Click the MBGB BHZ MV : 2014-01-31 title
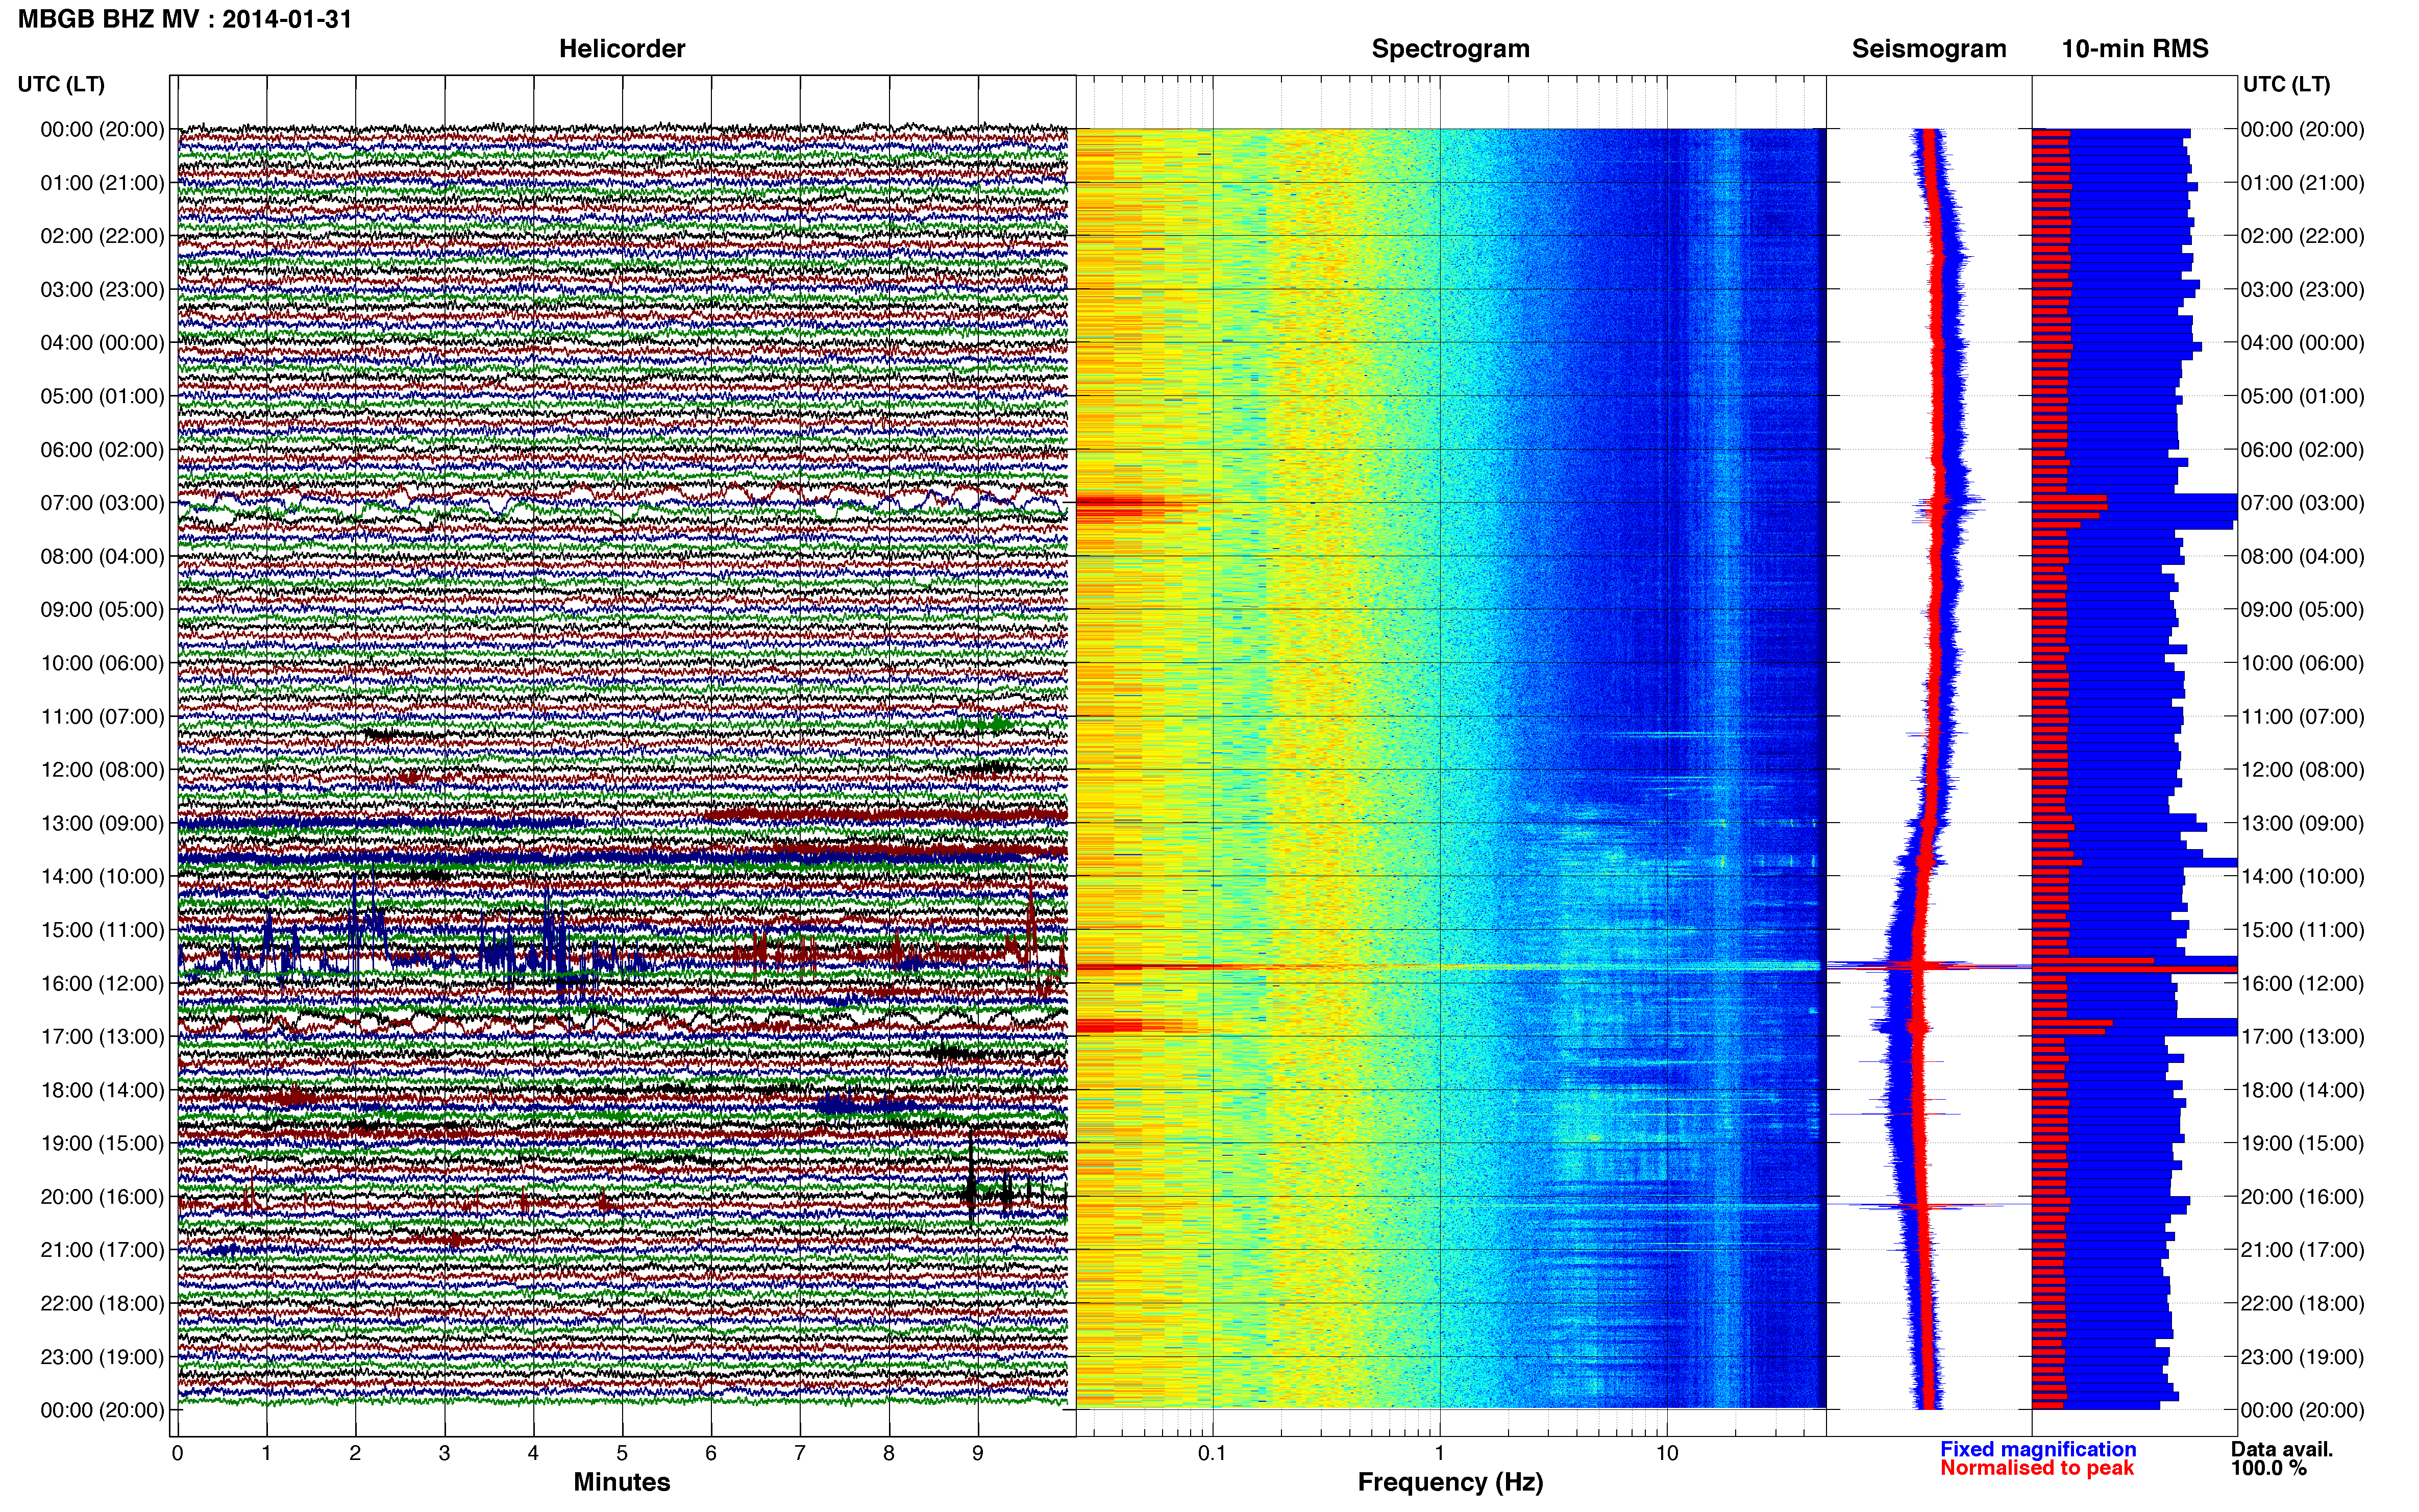 [186, 19]
